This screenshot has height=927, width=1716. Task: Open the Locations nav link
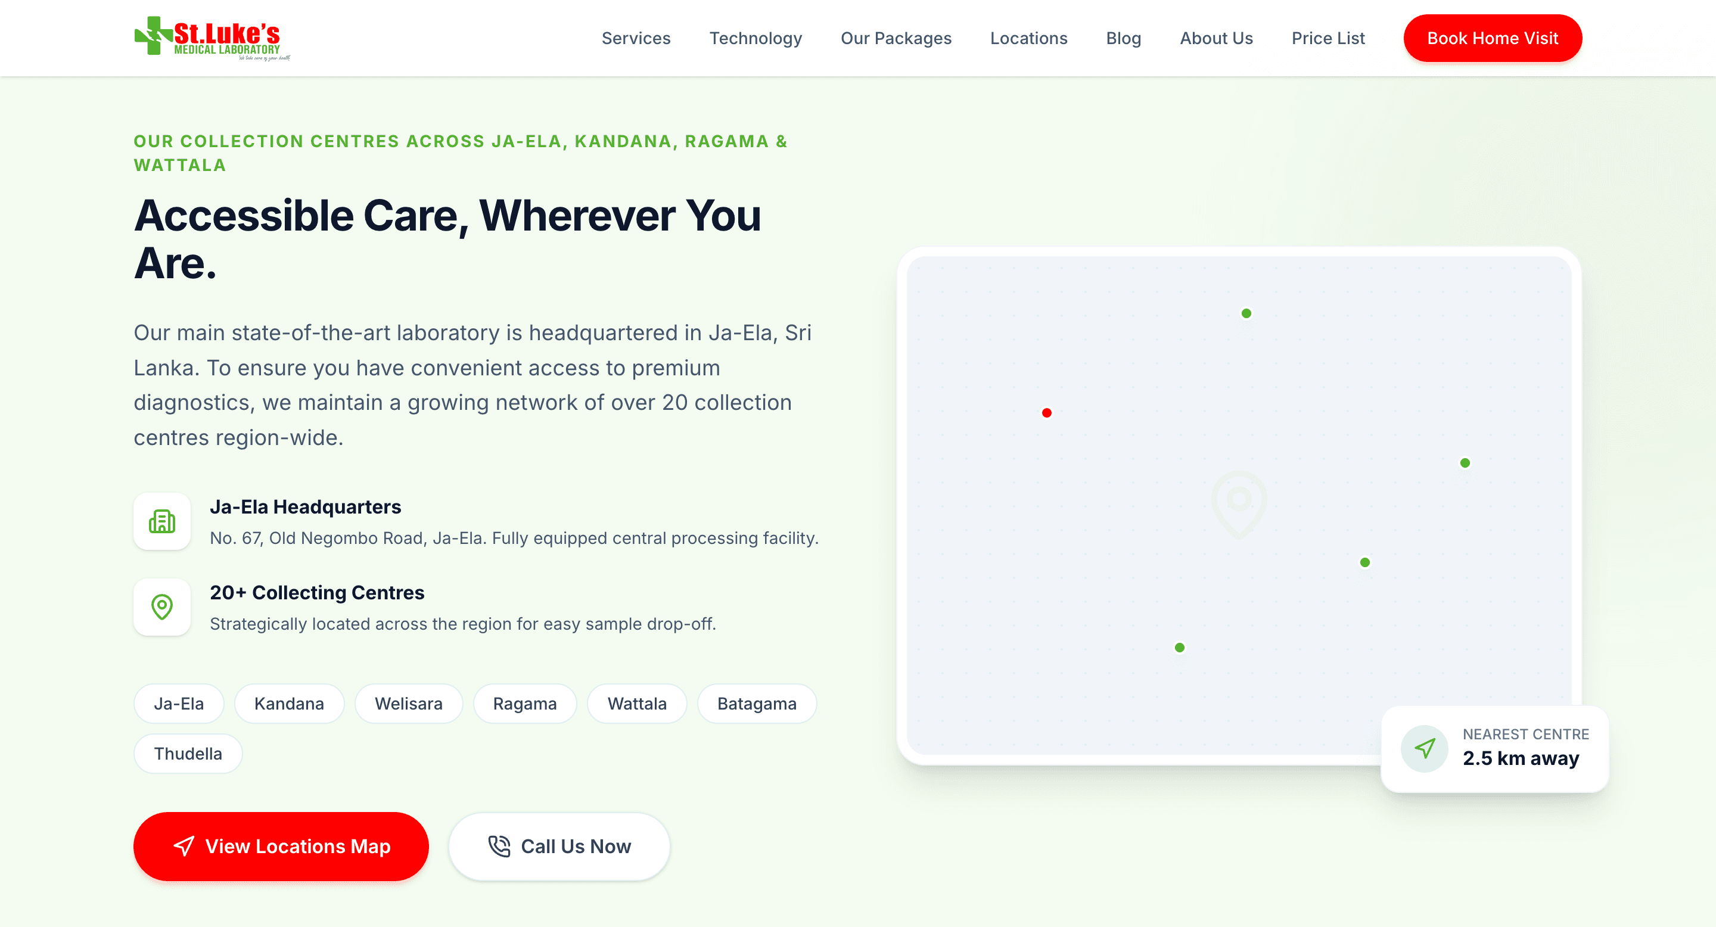1028,38
